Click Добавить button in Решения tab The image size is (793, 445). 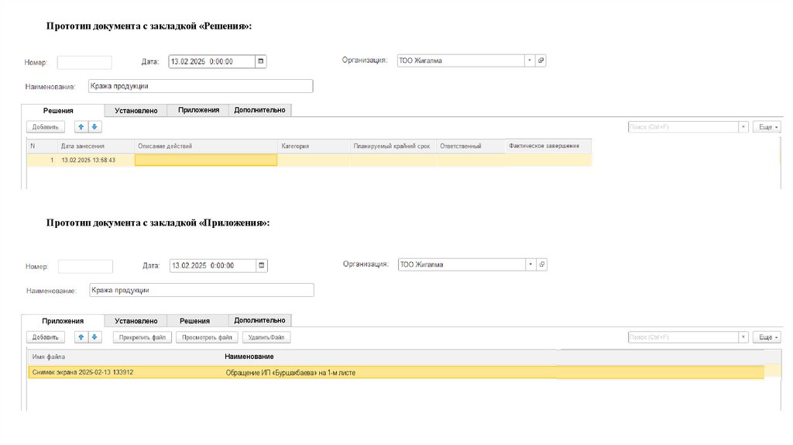pos(46,126)
